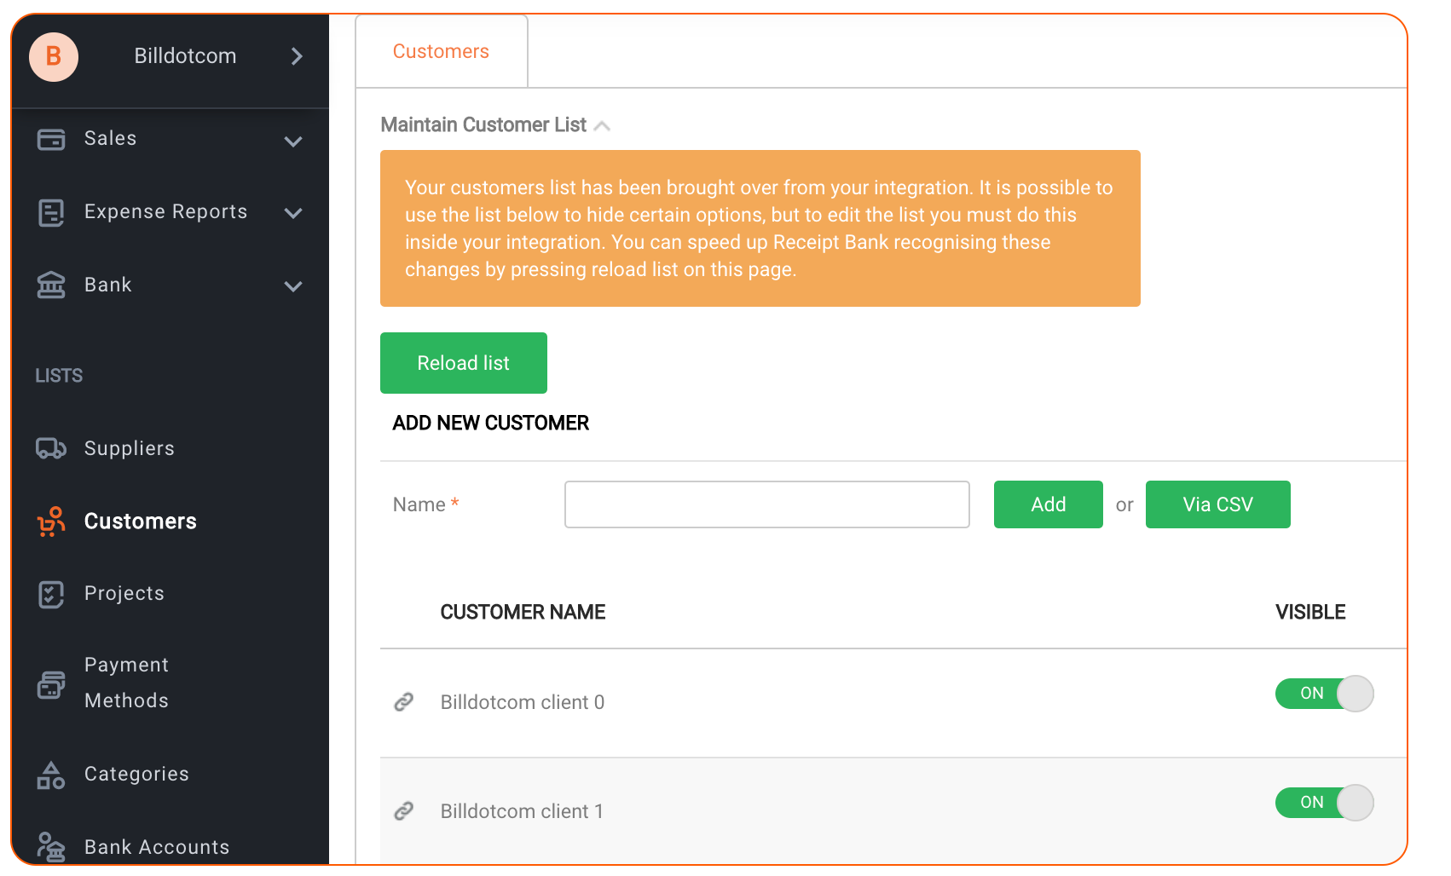Open Expense Reports section label

[x=166, y=211]
